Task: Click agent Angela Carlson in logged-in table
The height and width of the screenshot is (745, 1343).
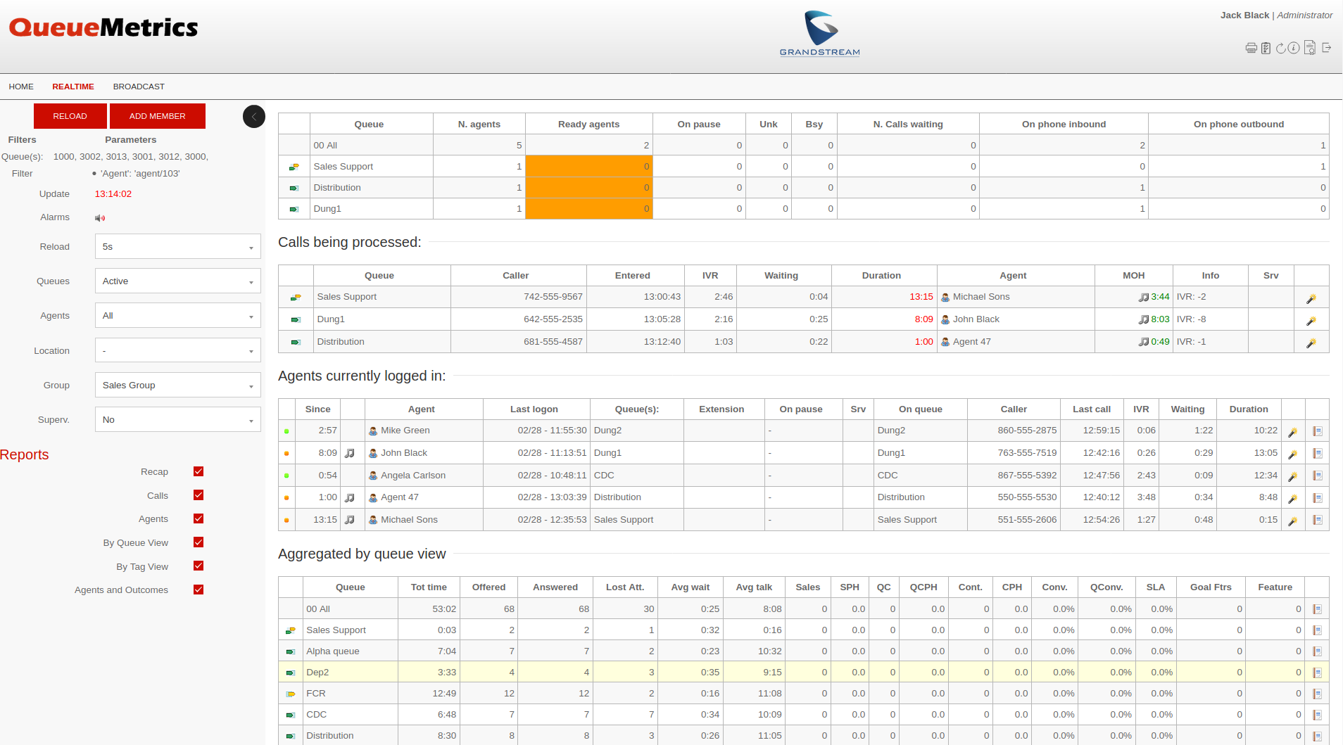Action: pos(413,476)
